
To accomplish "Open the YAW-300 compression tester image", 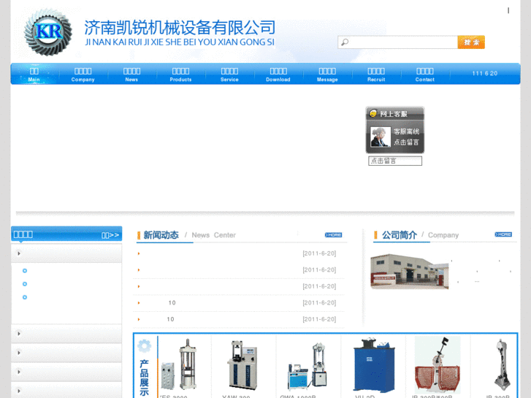I will pyautogui.click(x=242, y=364).
